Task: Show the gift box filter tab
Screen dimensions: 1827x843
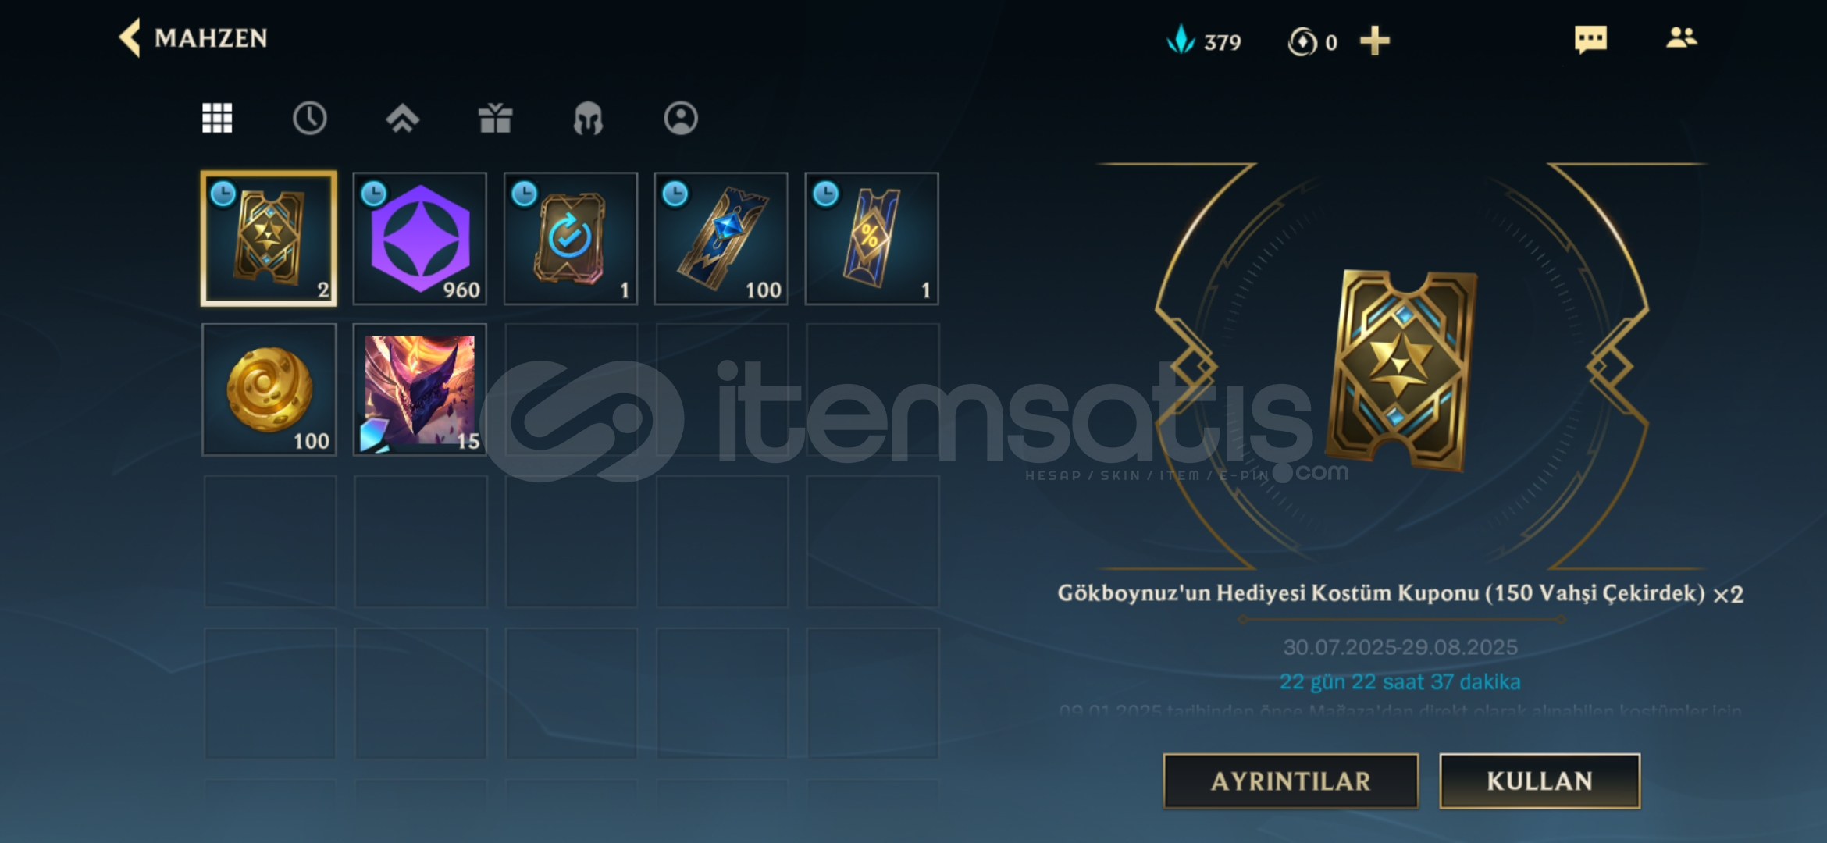Action: [495, 119]
